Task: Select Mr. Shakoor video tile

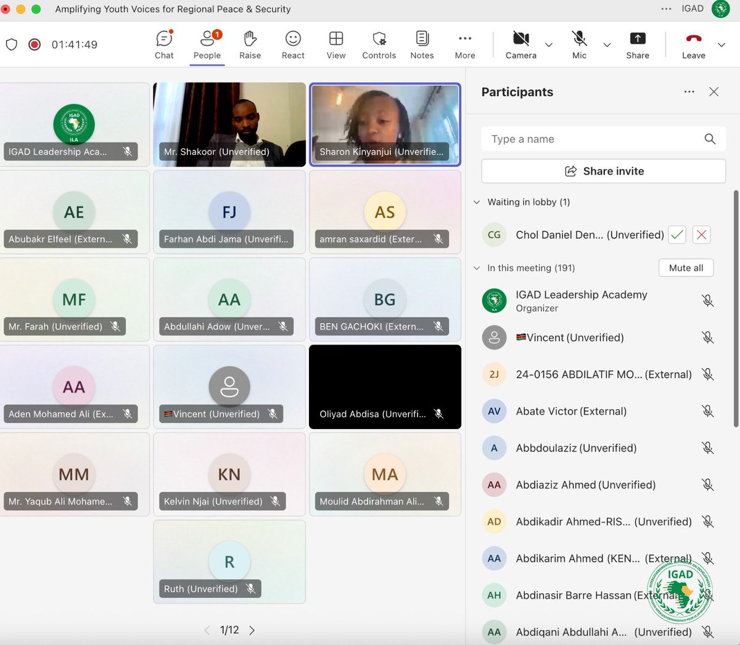Action: click(x=229, y=125)
